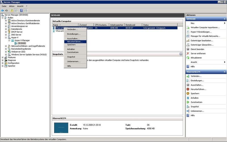Click the Forward arrow toolbar icon

pyautogui.click(x=7, y=11)
